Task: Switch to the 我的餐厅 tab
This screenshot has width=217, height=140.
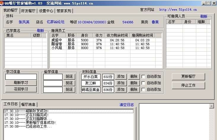Action: click(10, 10)
